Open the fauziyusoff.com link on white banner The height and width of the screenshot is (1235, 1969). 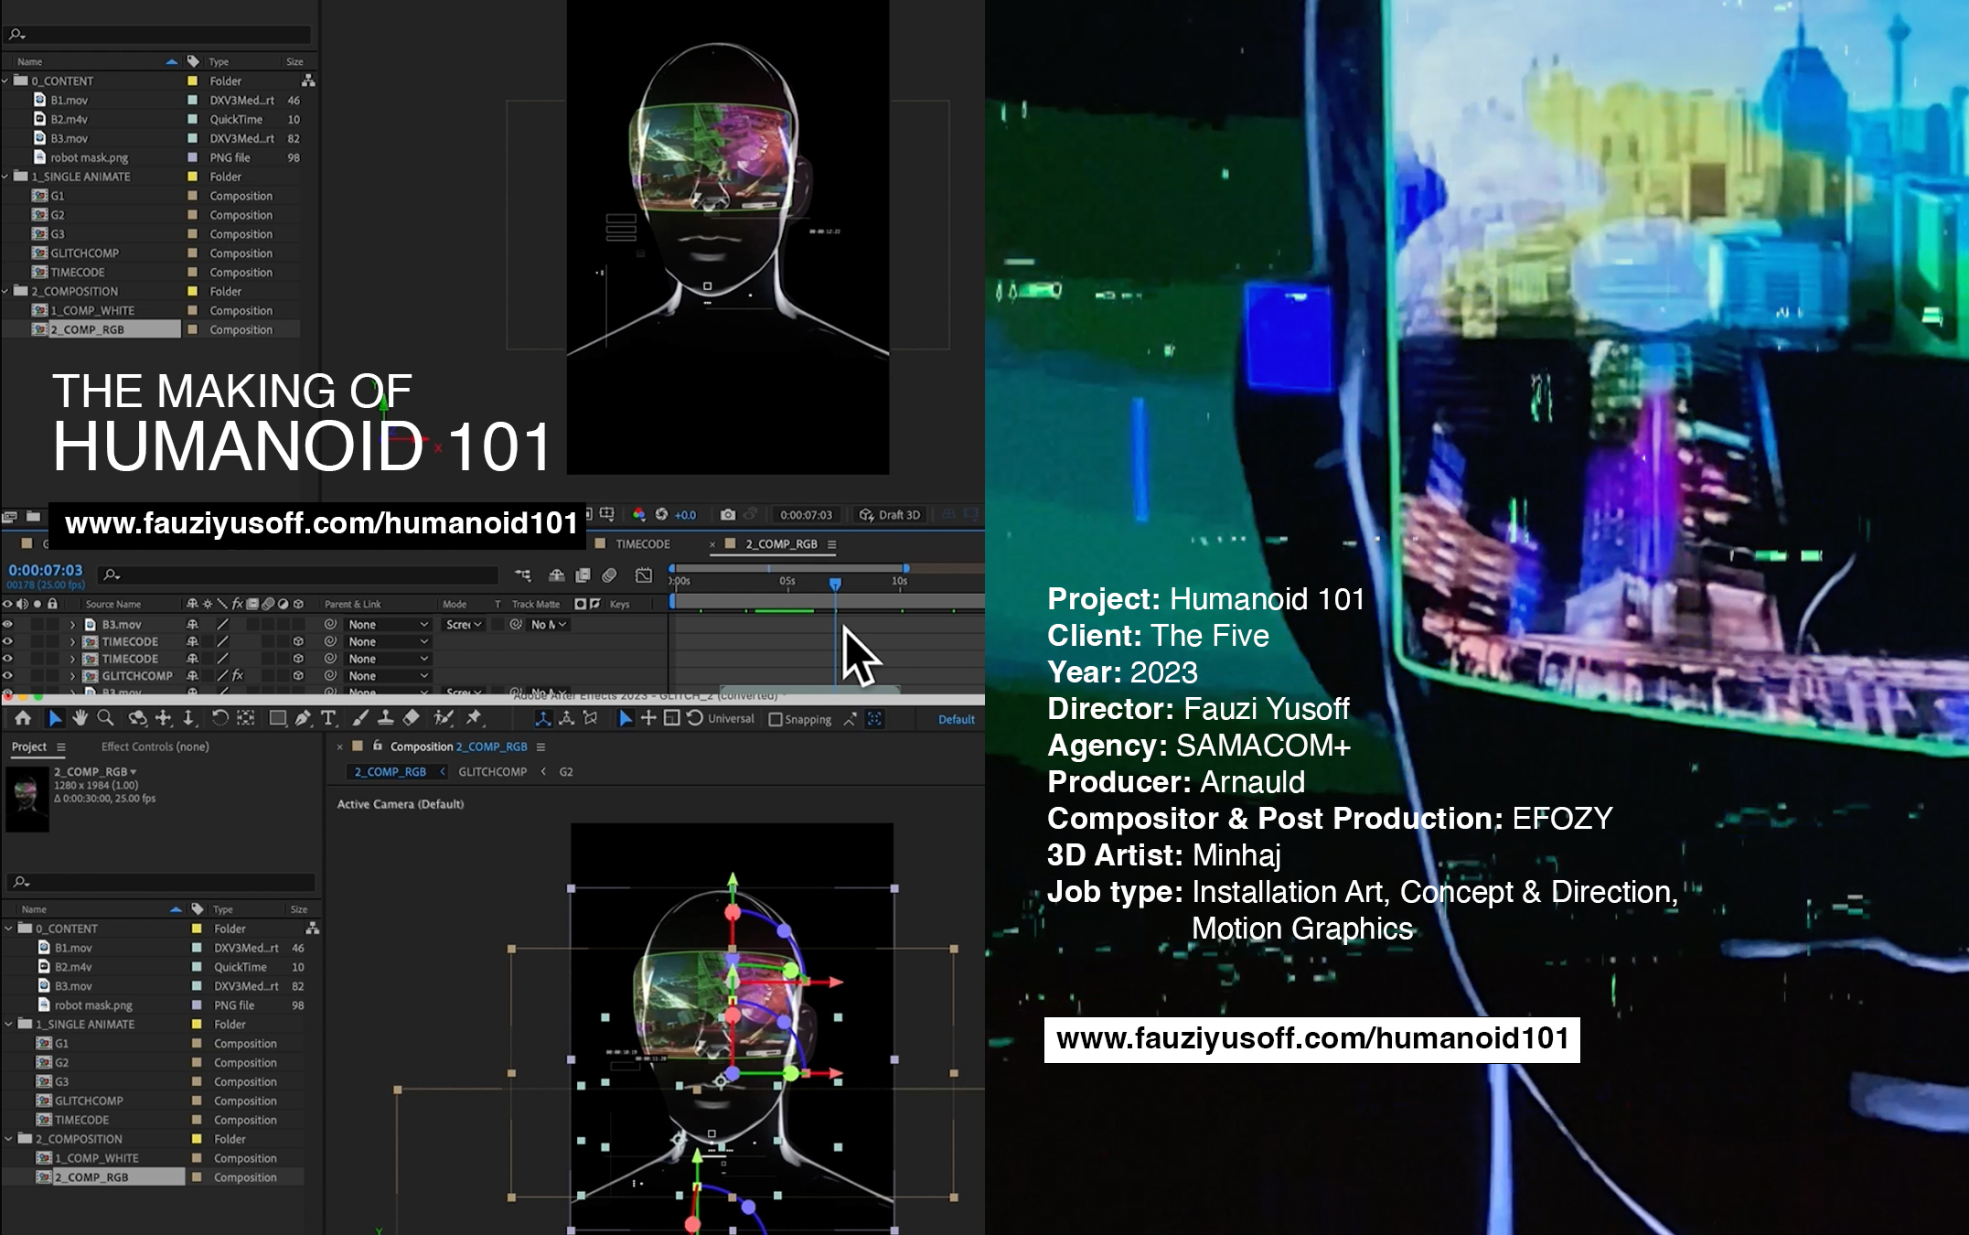pos(1312,1039)
